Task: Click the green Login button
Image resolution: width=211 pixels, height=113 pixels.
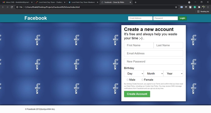Action: coord(182,18)
